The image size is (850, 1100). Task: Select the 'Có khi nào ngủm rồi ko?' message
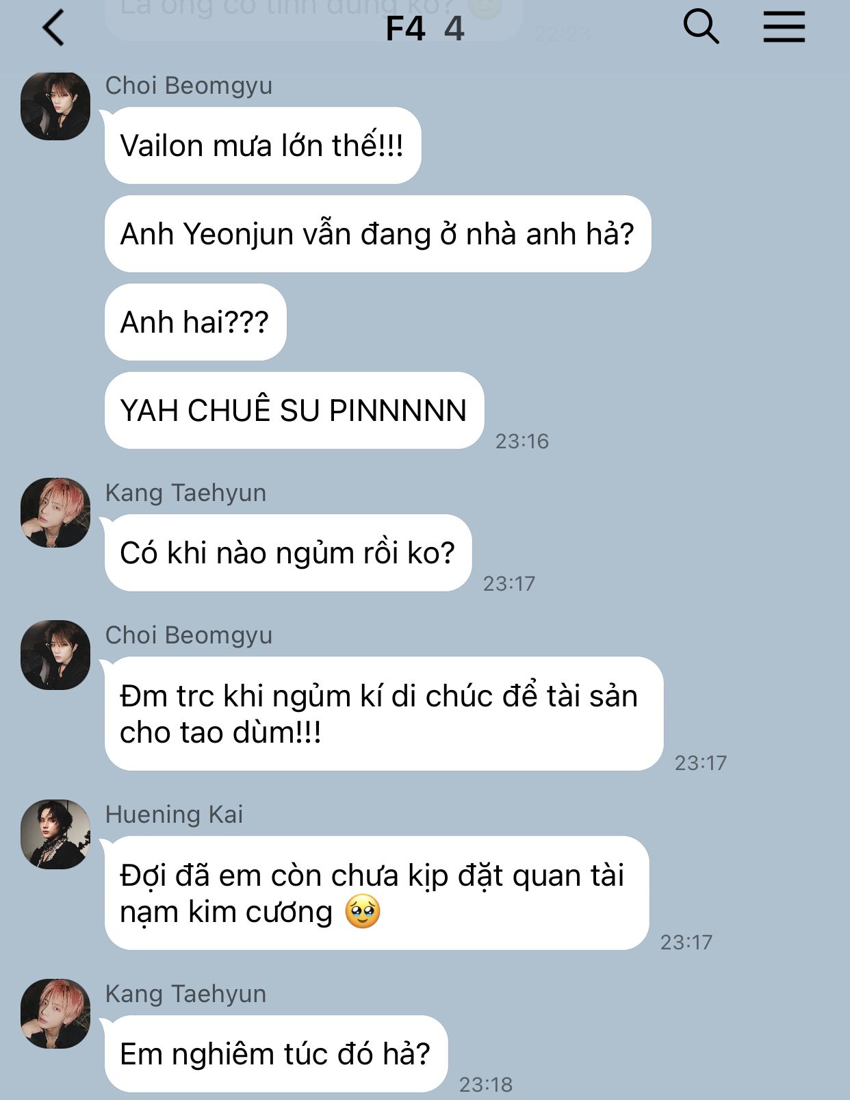pyautogui.click(x=287, y=553)
